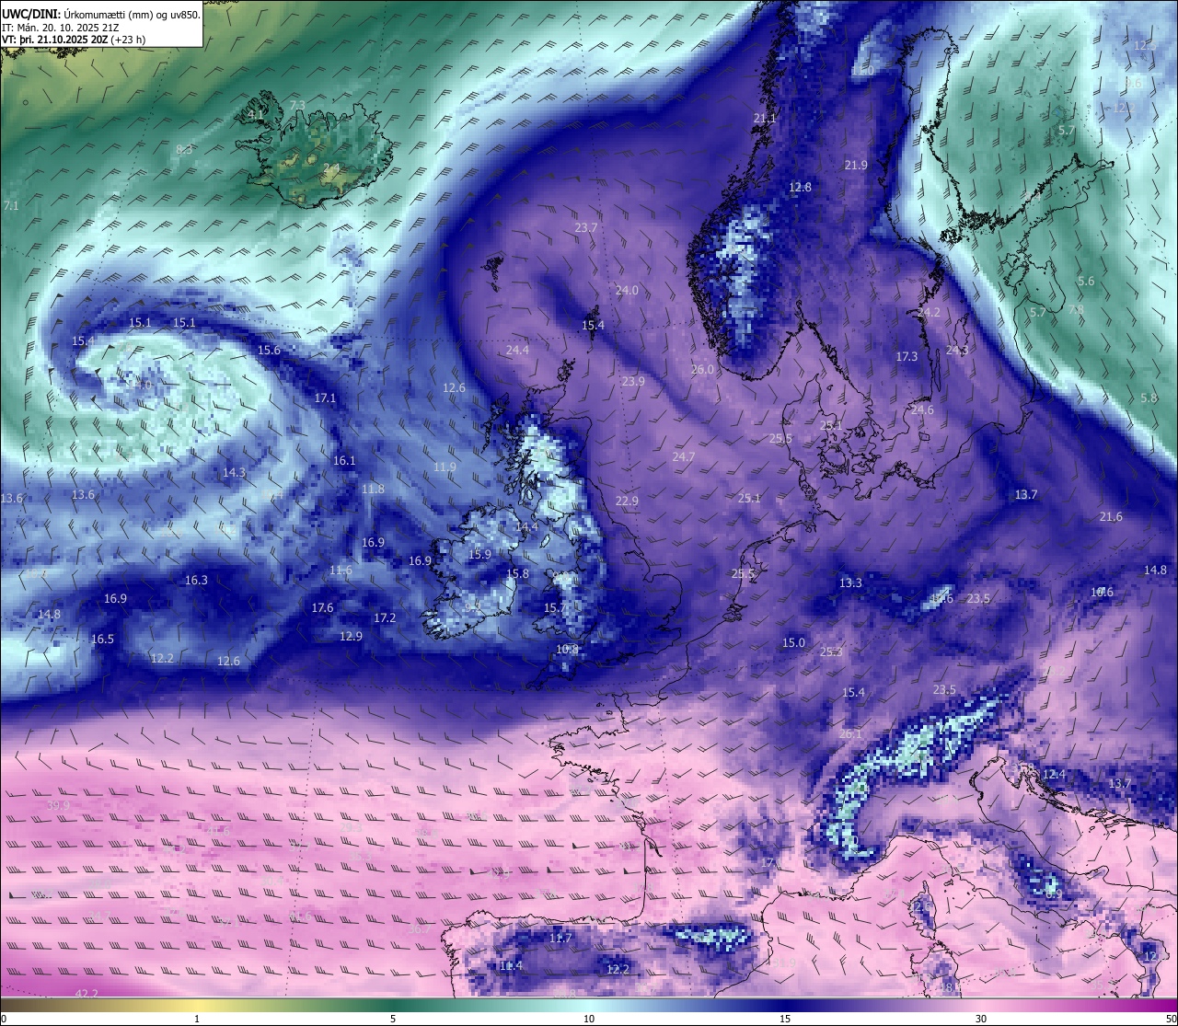Click the 21.1 value over Norway coast

[x=765, y=119]
